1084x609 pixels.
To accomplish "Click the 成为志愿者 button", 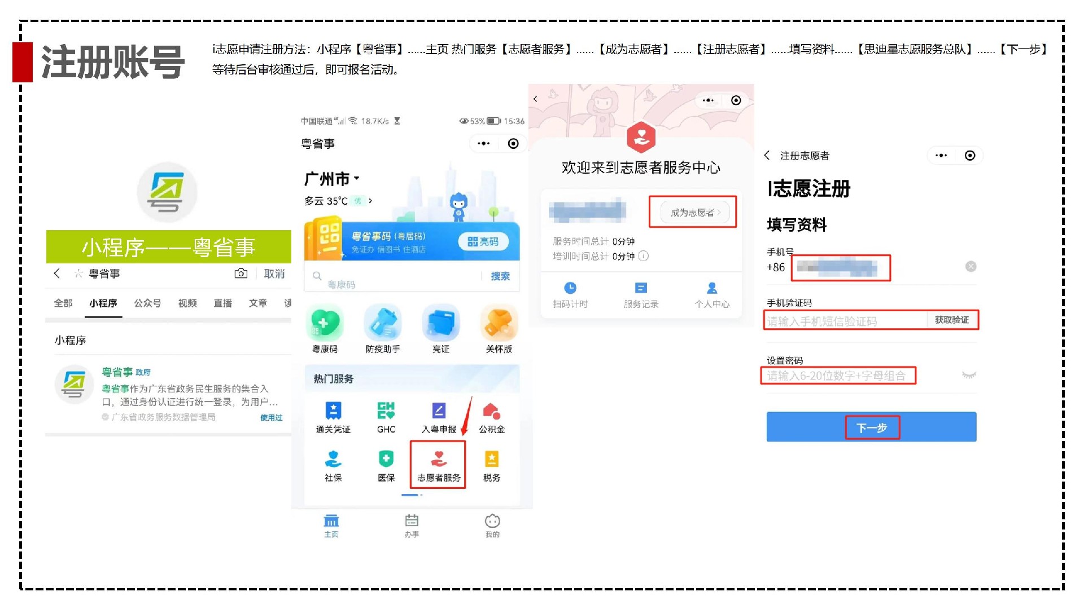I will pos(695,213).
